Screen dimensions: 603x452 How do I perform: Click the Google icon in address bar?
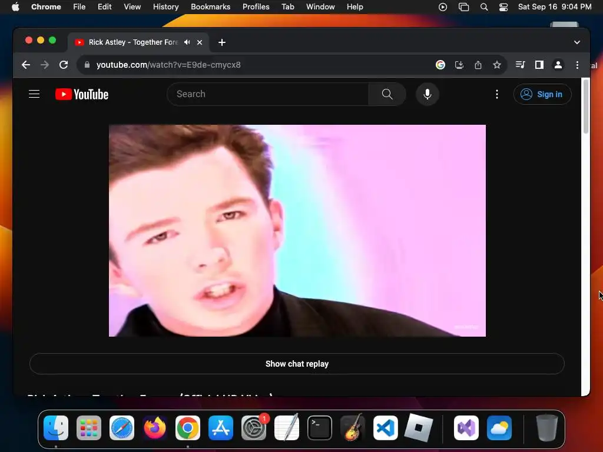(440, 65)
